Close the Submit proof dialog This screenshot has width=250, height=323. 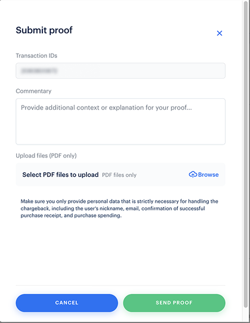click(x=220, y=33)
